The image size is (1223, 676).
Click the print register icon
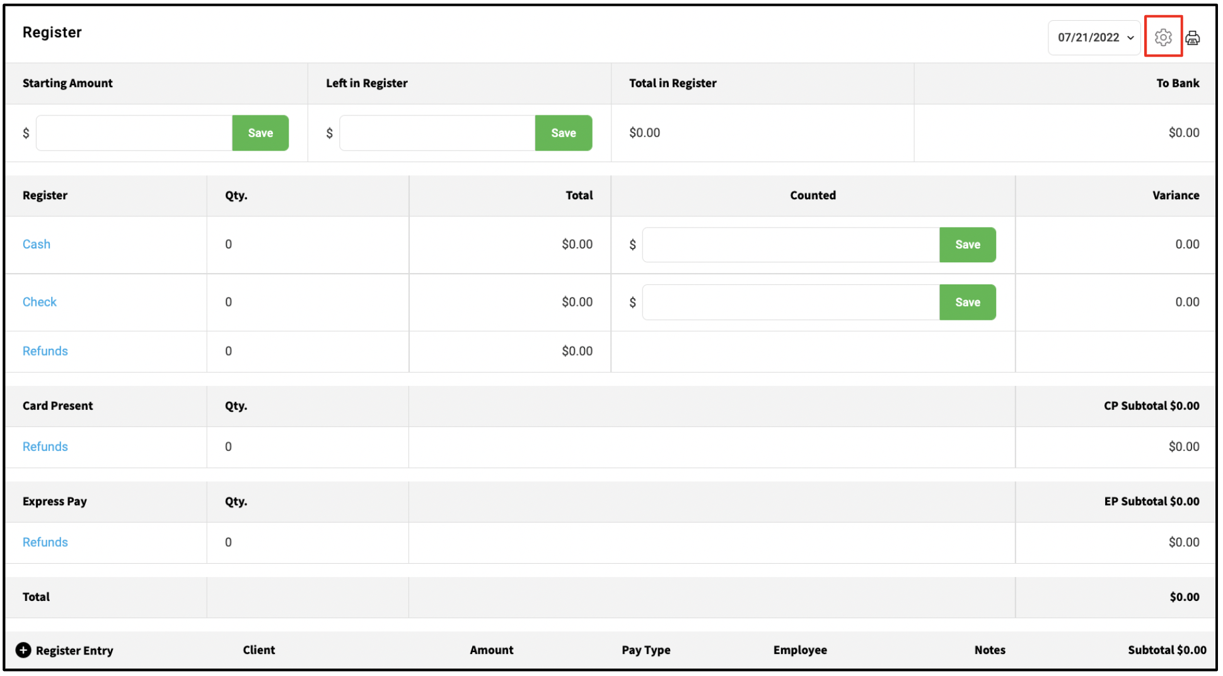click(1192, 38)
